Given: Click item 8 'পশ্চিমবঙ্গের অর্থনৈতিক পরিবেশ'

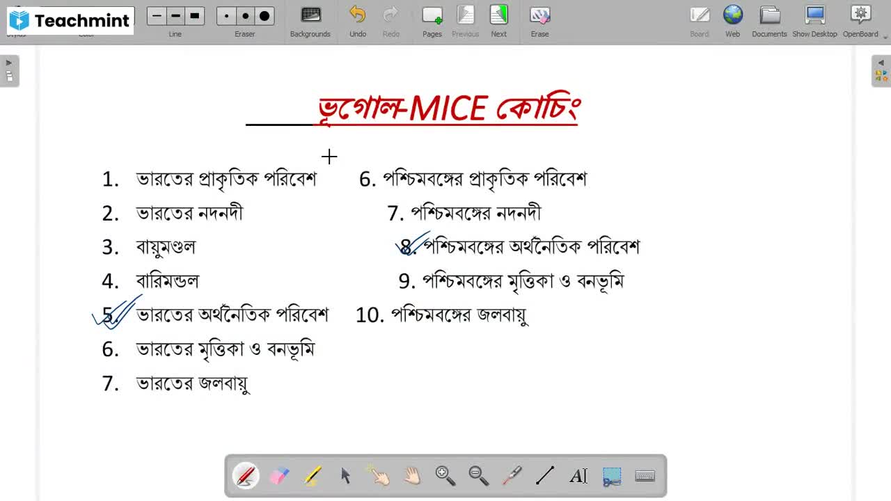Looking at the screenshot, I should point(532,247).
